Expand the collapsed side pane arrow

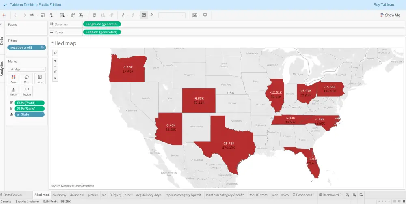(x=1, y=24)
